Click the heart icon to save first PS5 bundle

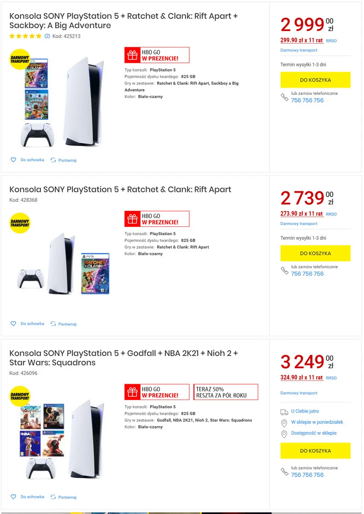(14, 159)
